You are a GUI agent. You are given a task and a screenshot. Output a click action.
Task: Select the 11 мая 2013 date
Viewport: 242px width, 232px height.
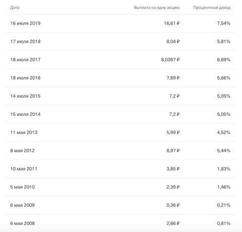(24, 133)
